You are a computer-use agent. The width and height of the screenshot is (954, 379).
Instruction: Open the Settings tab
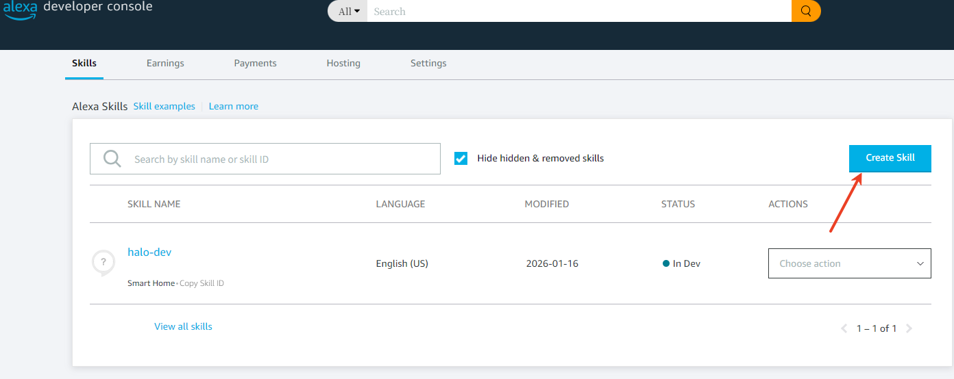pos(428,63)
